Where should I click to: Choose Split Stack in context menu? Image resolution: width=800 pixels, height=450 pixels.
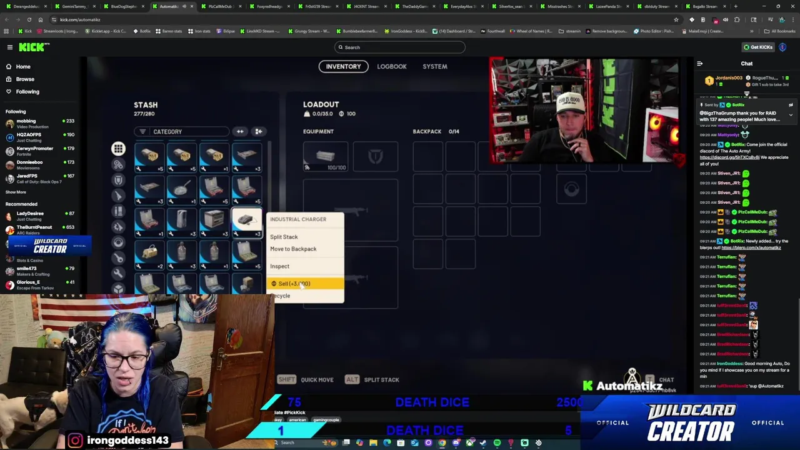click(284, 237)
